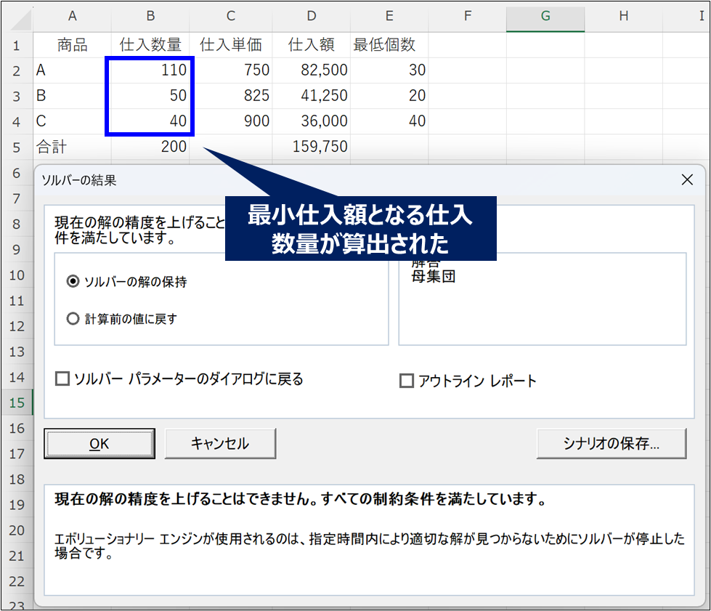Click the キャンセル button
This screenshot has height=611, width=711.
point(220,443)
